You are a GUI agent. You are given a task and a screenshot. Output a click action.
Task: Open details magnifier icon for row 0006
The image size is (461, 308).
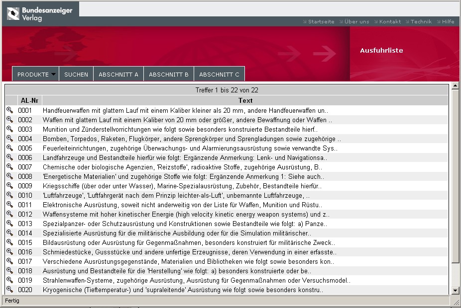point(9,157)
